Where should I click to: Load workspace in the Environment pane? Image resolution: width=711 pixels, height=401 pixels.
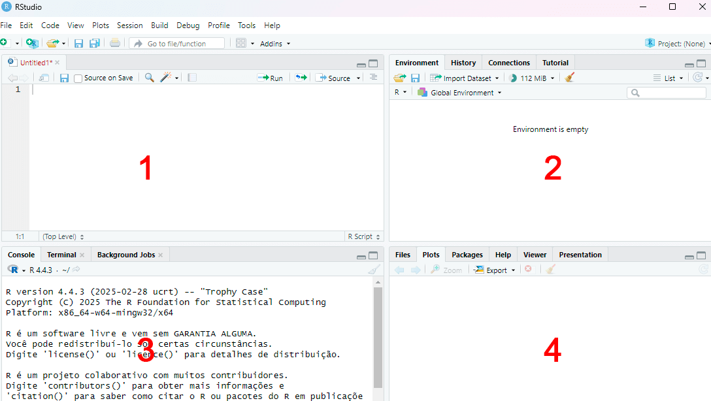pos(399,78)
